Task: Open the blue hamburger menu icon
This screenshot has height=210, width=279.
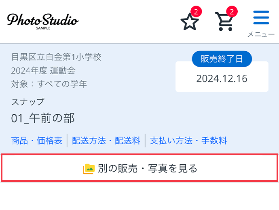Action: point(261,17)
